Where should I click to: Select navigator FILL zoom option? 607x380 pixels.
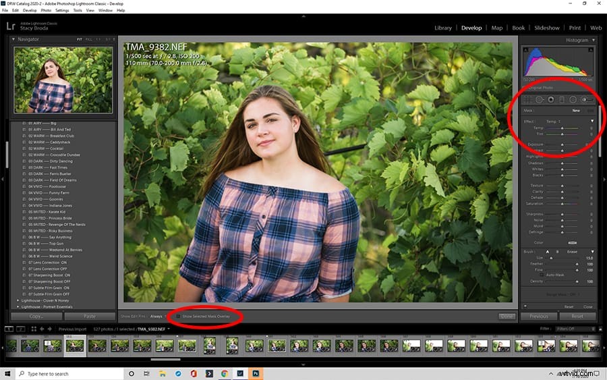click(88, 40)
